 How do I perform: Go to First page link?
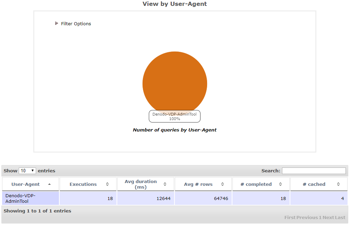point(290,217)
